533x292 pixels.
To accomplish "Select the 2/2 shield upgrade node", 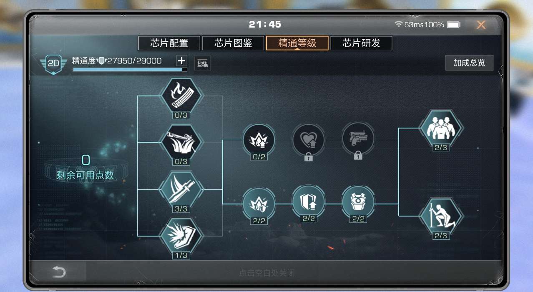I will (x=309, y=201).
